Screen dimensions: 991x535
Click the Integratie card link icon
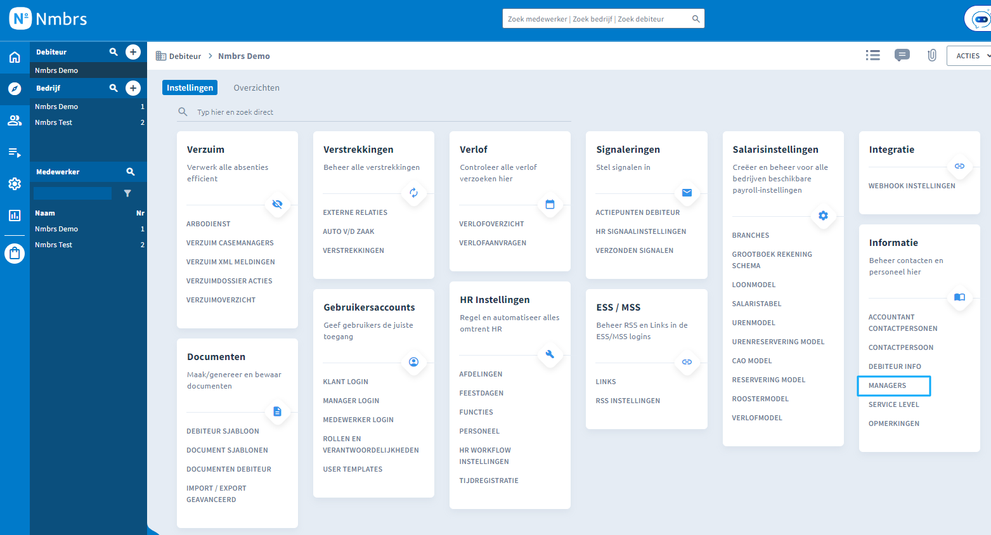point(959,166)
